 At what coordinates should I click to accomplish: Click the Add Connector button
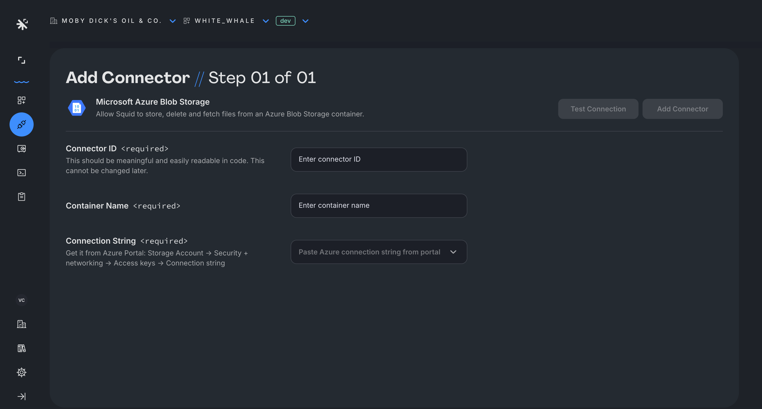pos(682,109)
